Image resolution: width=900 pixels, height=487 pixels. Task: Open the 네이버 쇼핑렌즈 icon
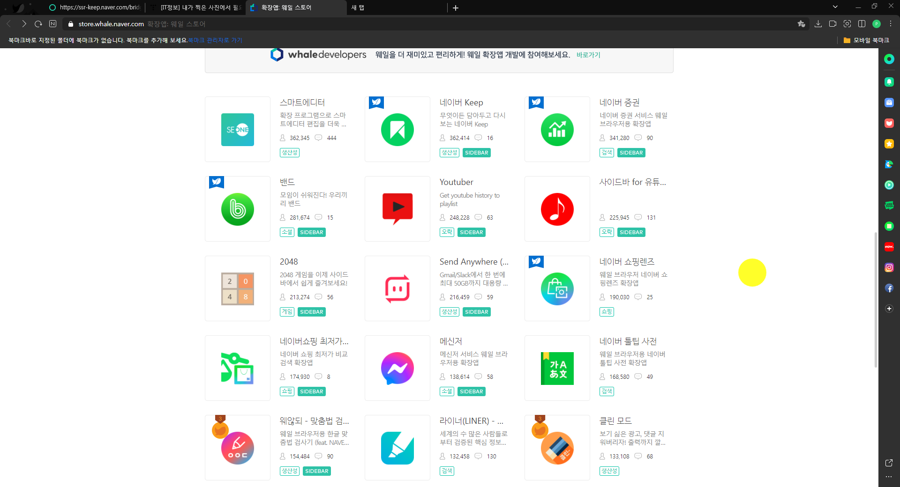pyautogui.click(x=557, y=289)
